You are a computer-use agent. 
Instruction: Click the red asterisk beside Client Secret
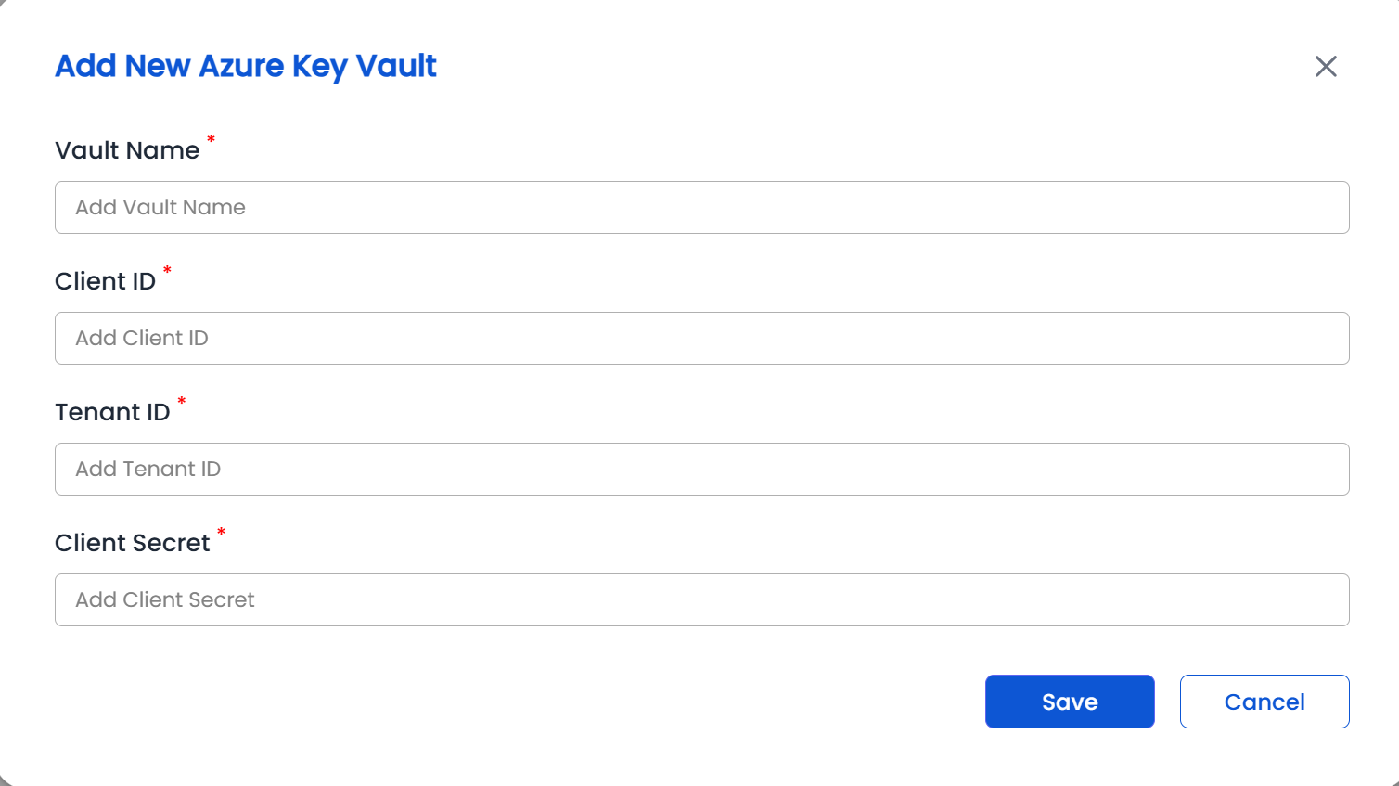click(221, 533)
